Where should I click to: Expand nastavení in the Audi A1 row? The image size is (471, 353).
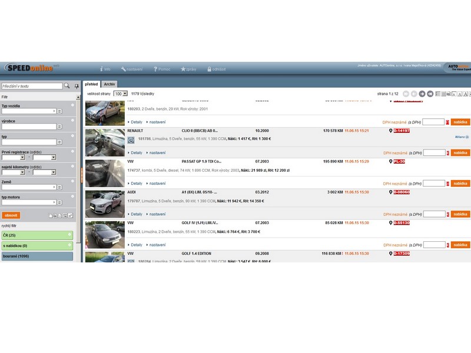coord(156,214)
